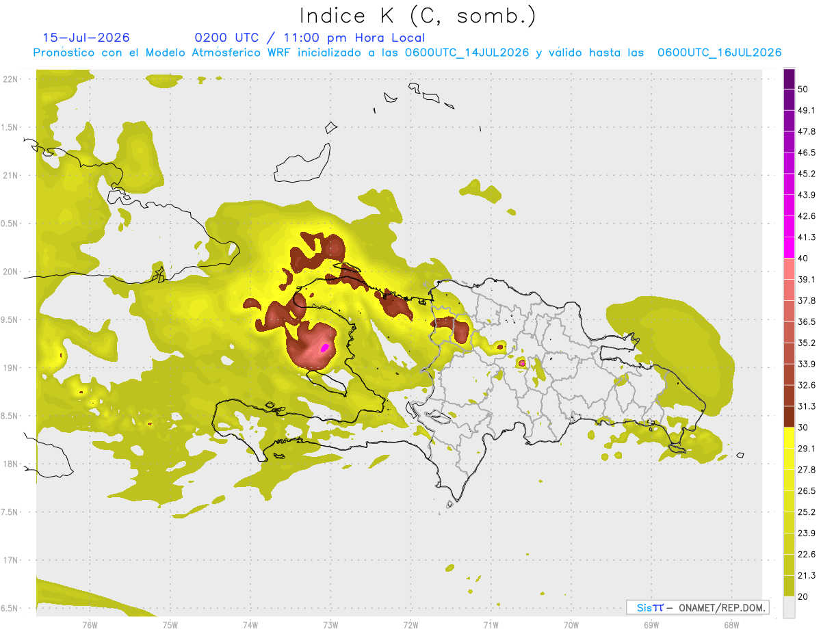
Task: Click the legend value '36.5'
Action: tap(807, 321)
